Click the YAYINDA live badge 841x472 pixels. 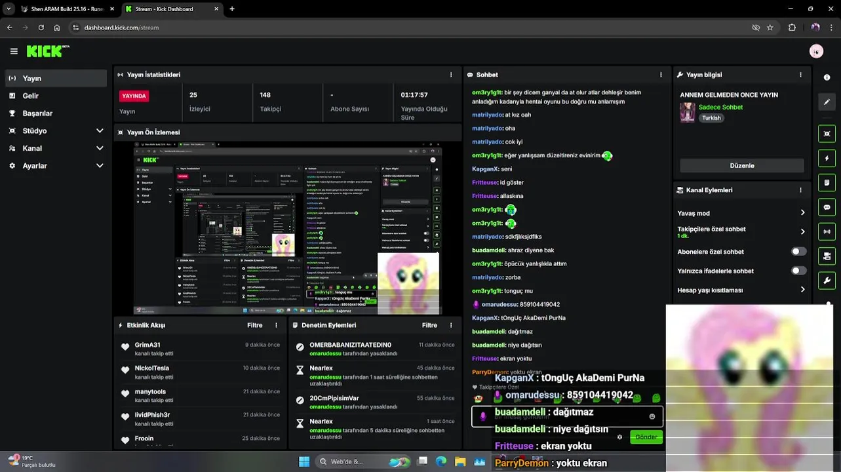pyautogui.click(x=134, y=96)
